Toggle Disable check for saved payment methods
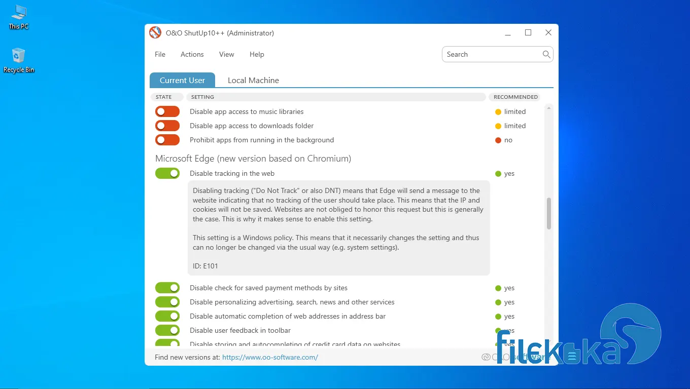The width and height of the screenshot is (690, 389). click(x=167, y=288)
